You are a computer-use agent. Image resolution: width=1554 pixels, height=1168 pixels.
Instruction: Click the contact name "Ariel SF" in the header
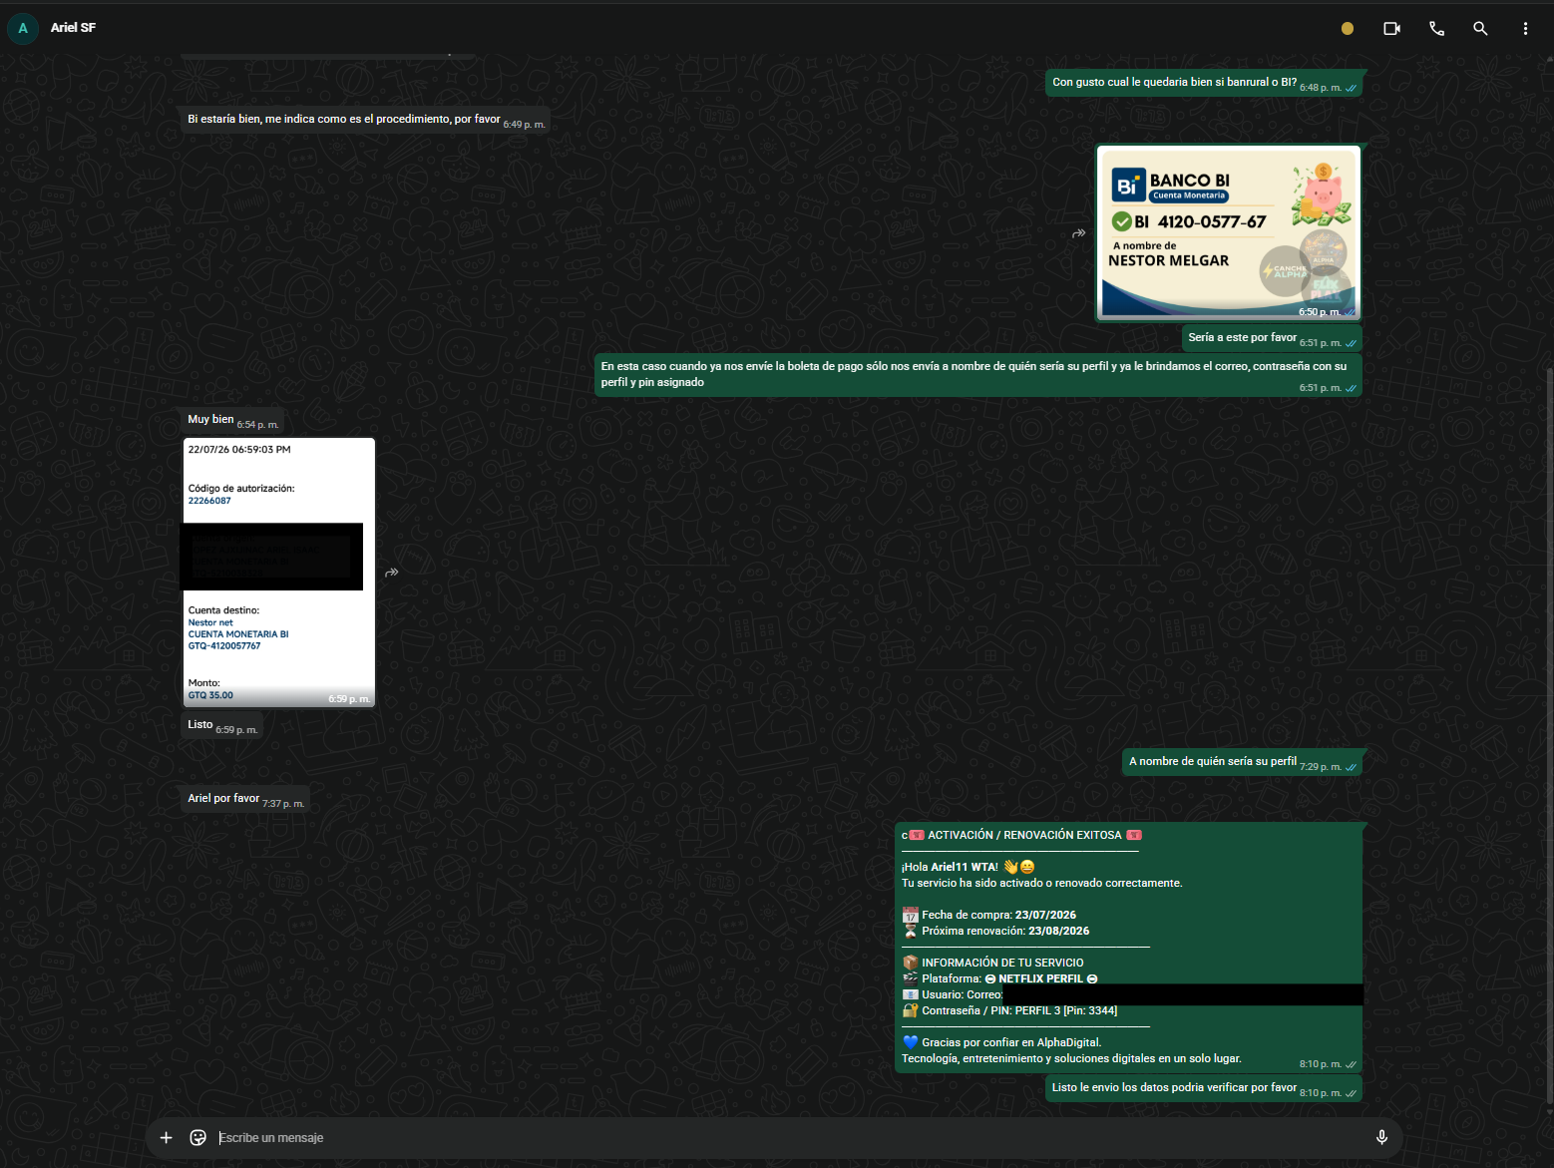73,28
